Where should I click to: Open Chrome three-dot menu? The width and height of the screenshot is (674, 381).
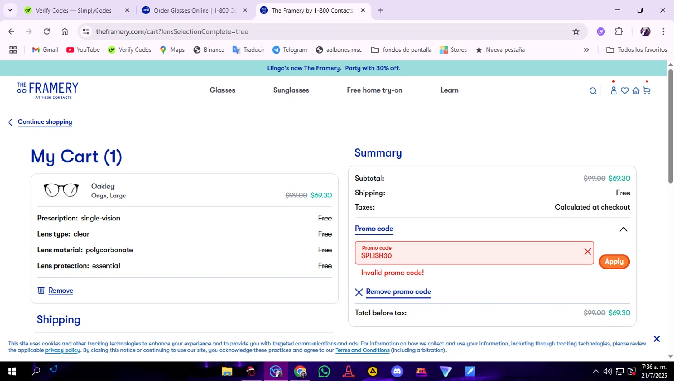pos(663,31)
